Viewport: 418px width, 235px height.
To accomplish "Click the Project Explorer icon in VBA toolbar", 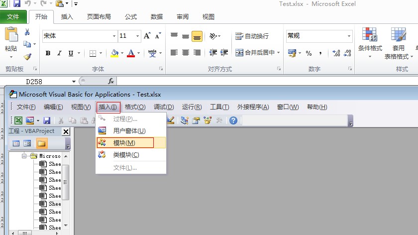I will coord(185,120).
